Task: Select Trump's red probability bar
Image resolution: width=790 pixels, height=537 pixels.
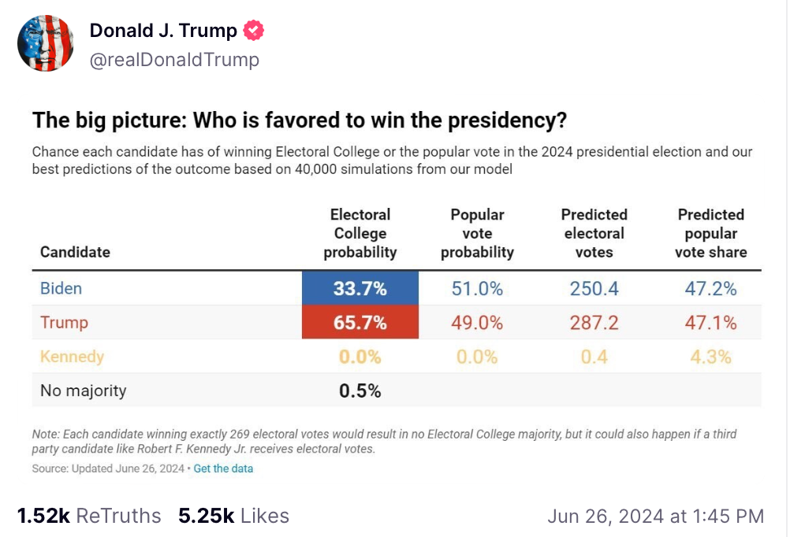Action: 360,322
